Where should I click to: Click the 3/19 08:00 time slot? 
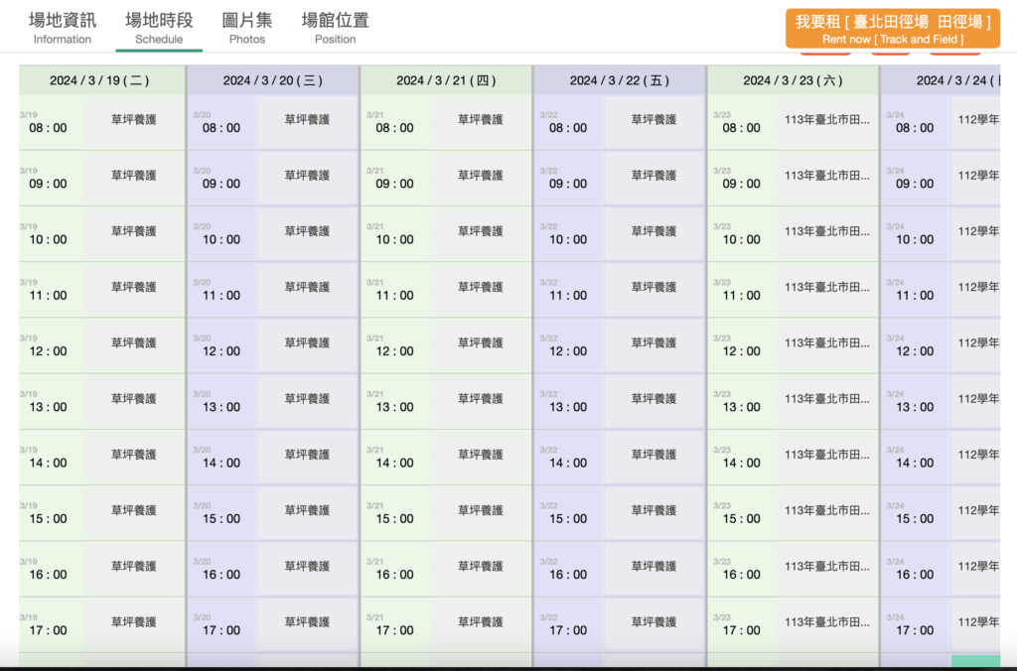(x=51, y=122)
